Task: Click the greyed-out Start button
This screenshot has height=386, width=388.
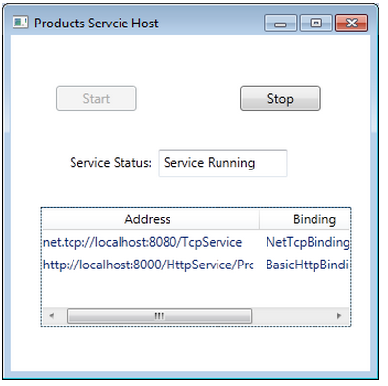Action: (x=96, y=98)
